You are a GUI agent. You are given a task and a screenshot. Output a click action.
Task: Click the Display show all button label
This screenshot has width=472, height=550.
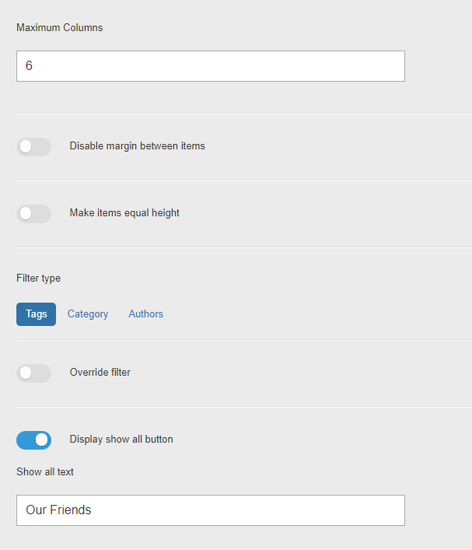[121, 440]
